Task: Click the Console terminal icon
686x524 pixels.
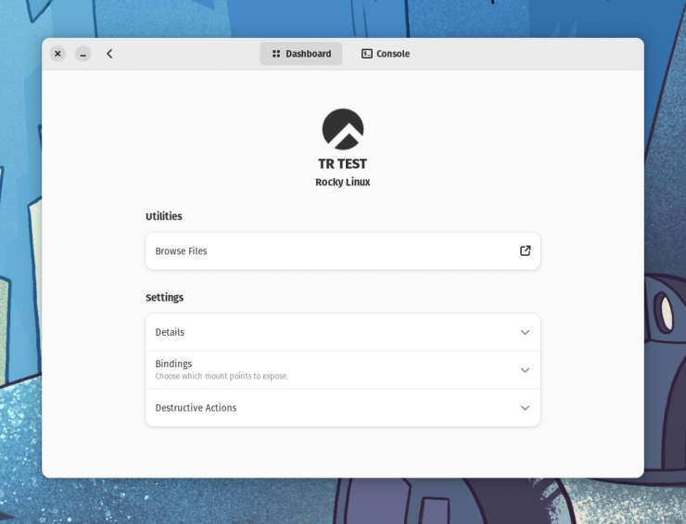Action: point(367,54)
